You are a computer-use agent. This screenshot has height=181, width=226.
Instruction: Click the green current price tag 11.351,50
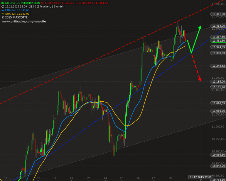point(218,41)
